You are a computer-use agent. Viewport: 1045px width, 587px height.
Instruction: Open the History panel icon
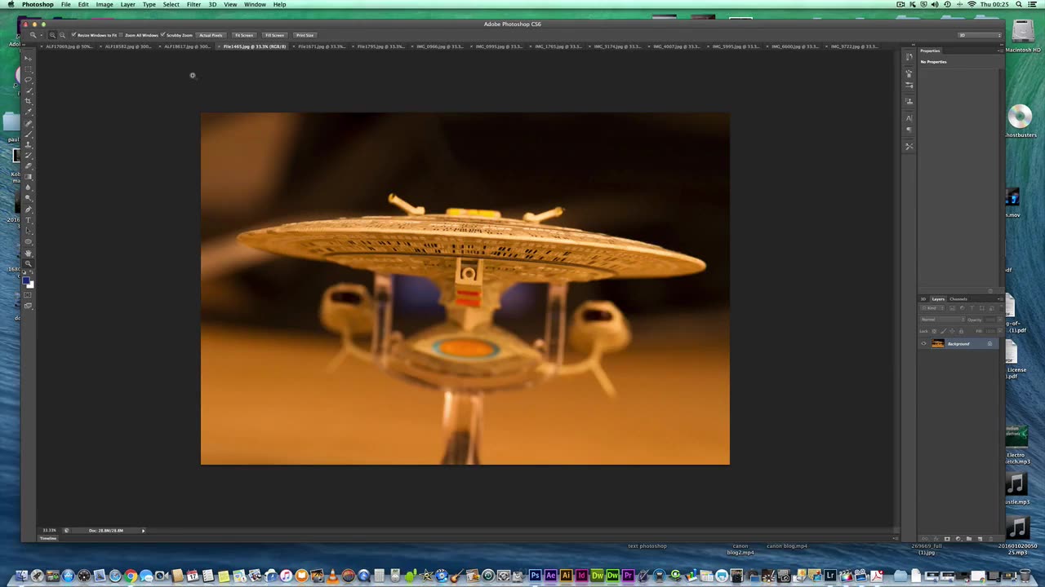coord(909,56)
